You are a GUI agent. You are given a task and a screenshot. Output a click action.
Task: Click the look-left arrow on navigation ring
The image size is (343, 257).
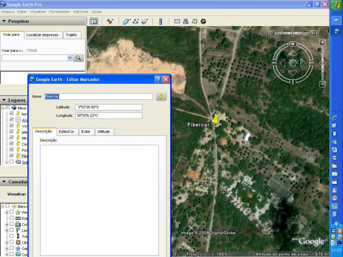click(283, 63)
